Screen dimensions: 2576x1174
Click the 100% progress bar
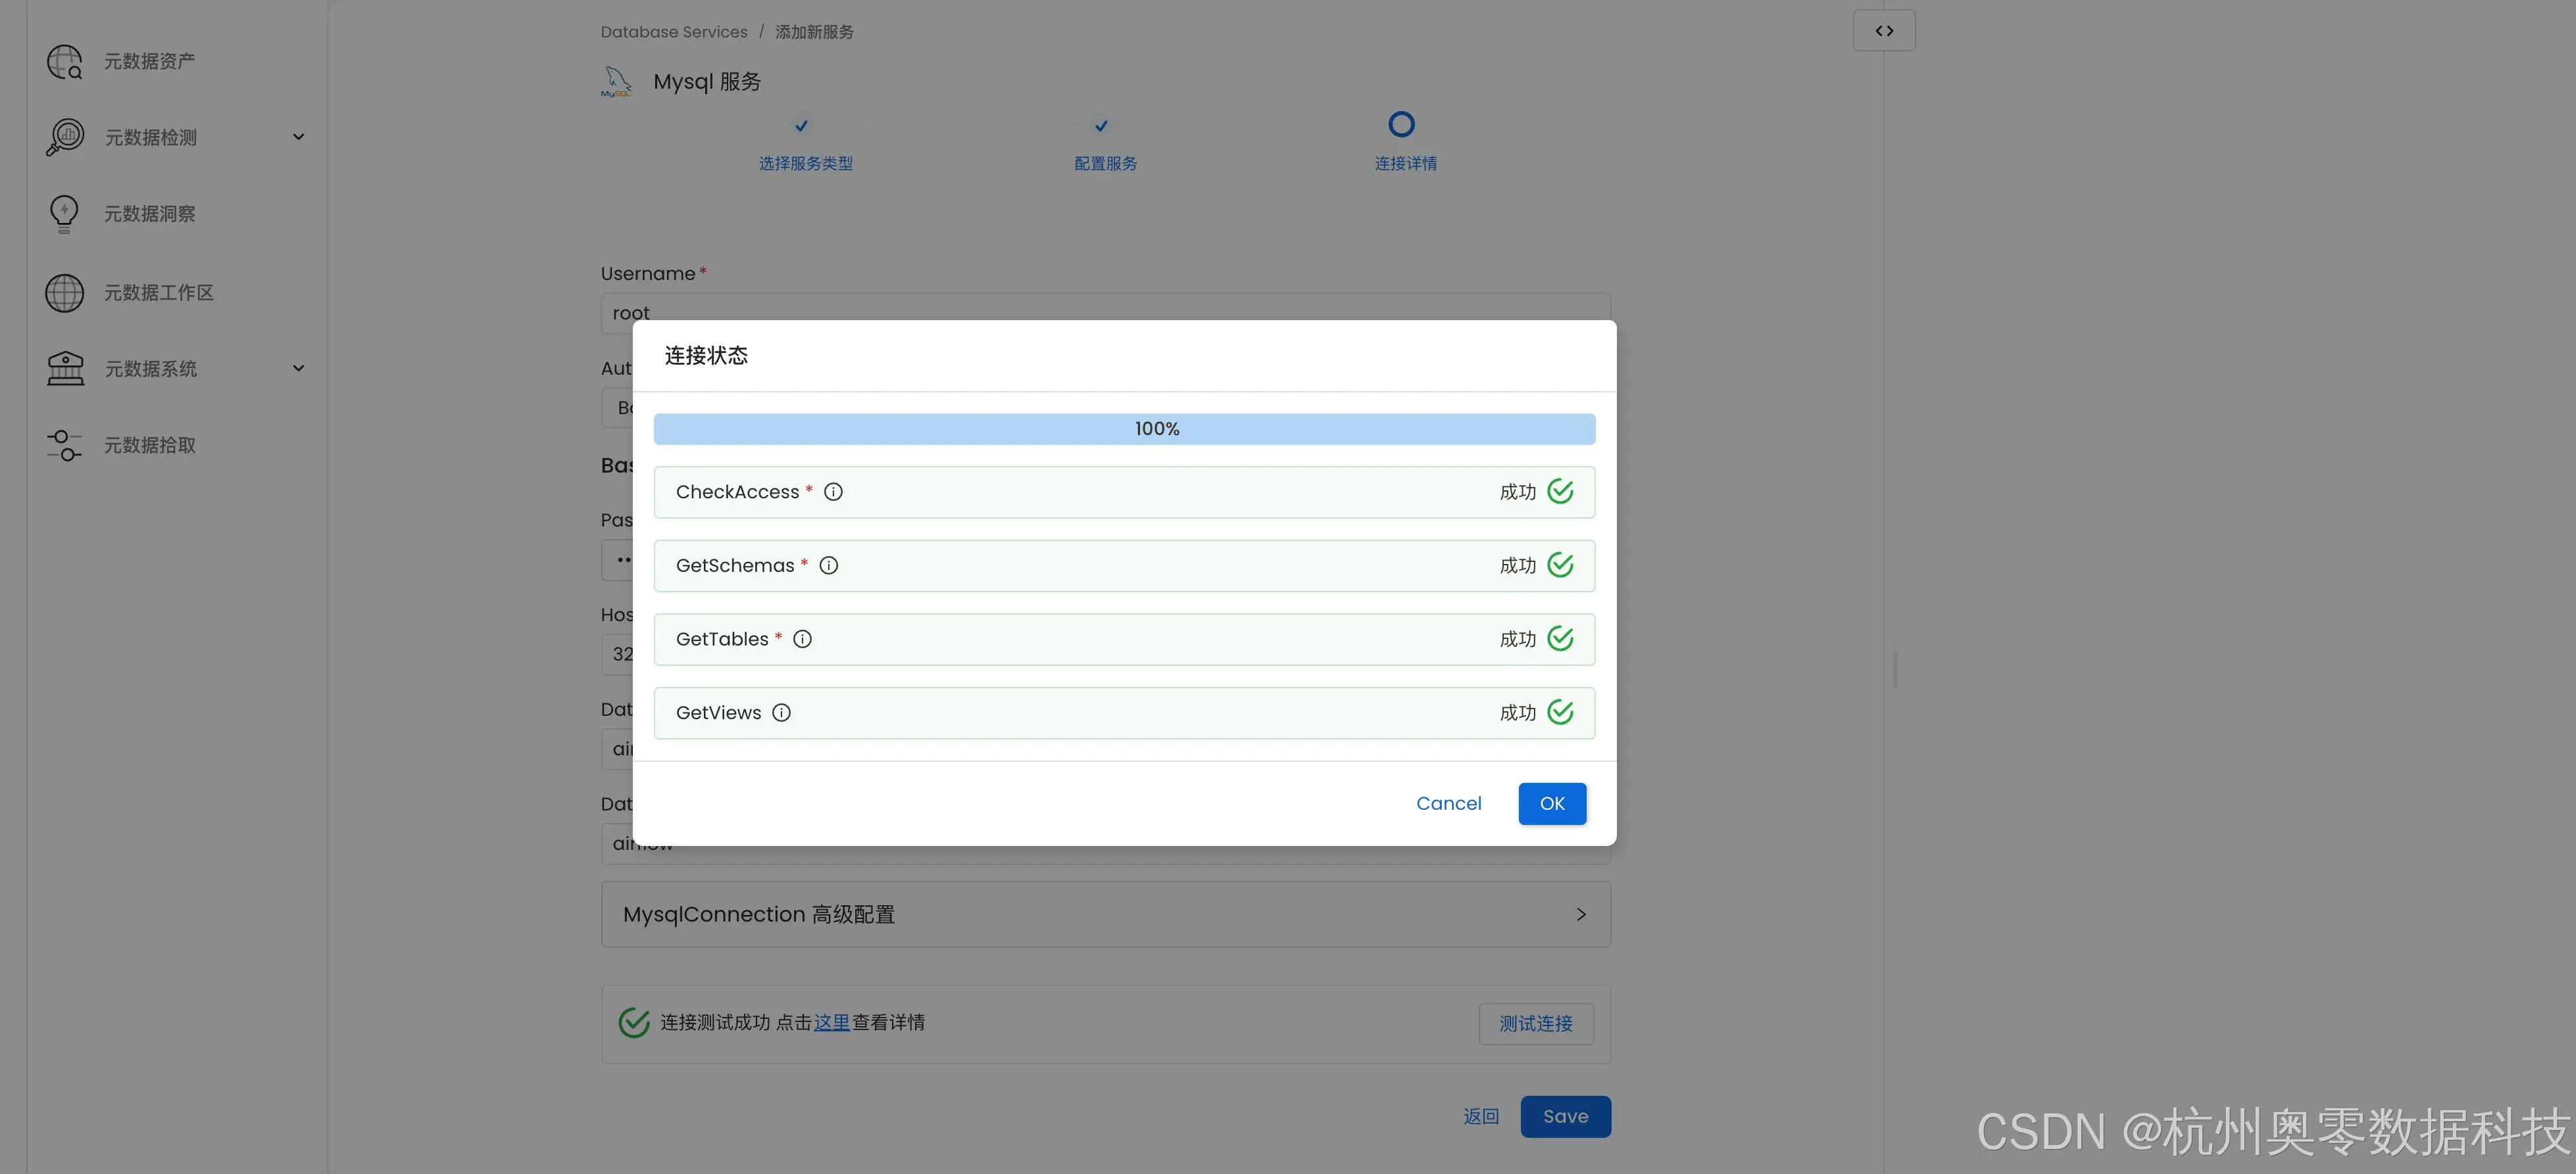point(1124,429)
